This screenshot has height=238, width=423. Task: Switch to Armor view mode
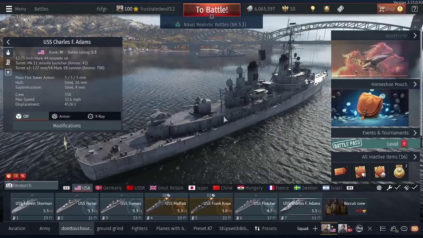click(67, 116)
